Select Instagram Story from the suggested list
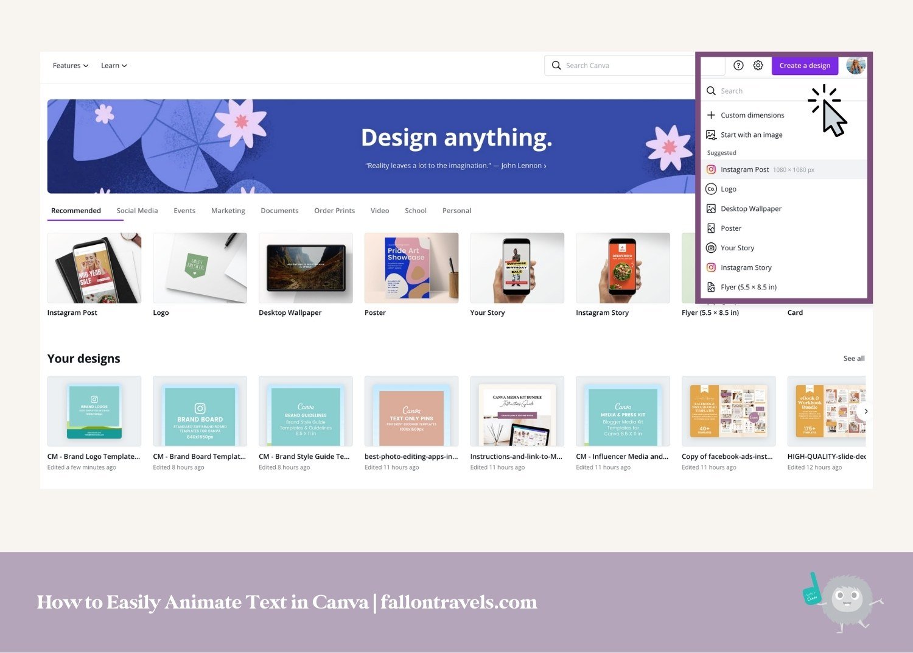 [784, 267]
